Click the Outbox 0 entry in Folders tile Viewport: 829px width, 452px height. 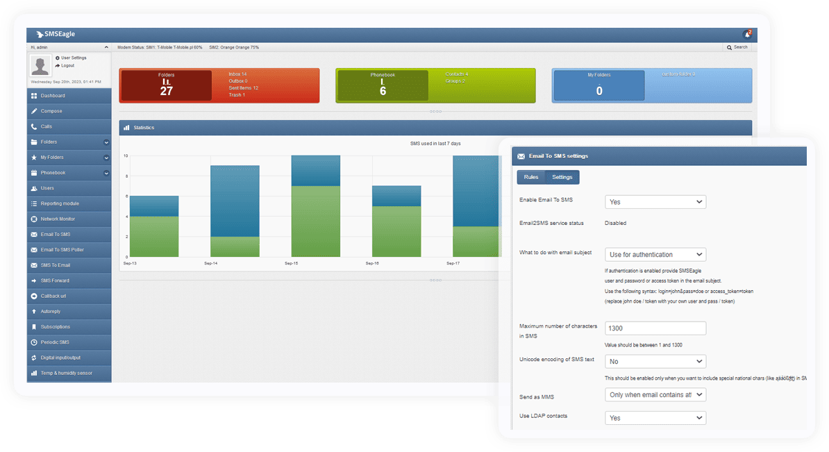click(238, 81)
